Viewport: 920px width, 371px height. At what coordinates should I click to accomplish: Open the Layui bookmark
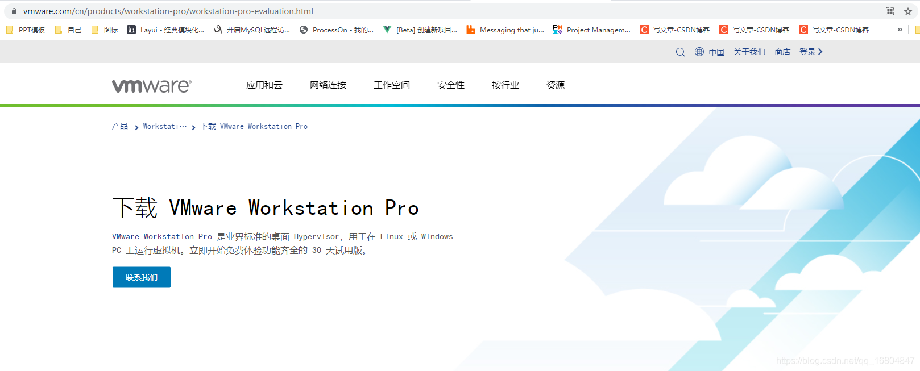[x=165, y=30]
